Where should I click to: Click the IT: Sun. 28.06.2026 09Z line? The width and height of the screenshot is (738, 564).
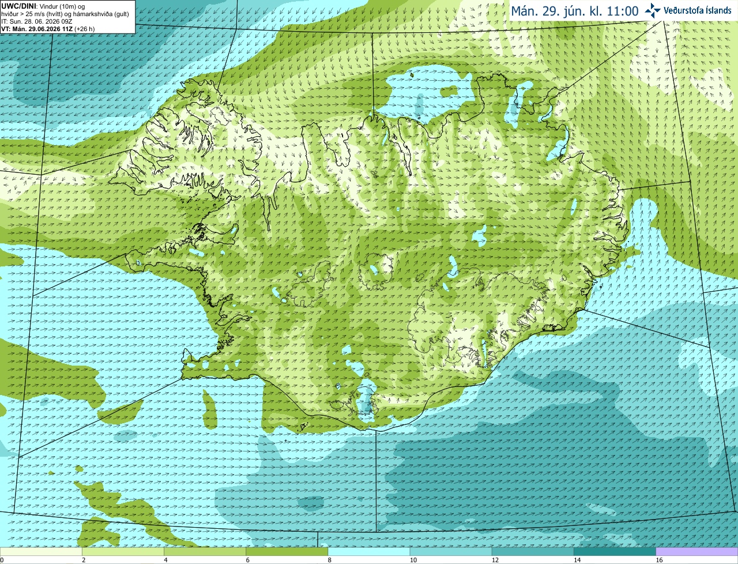[36, 21]
